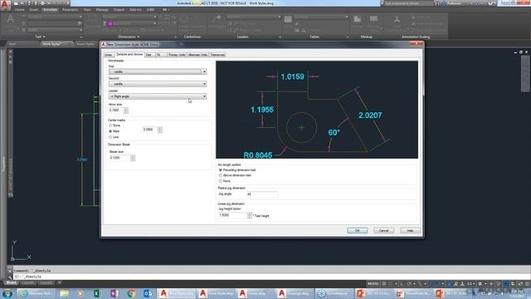The image size is (531, 299).
Task: Click OK in the dimension style dialog
Action: click(x=358, y=231)
